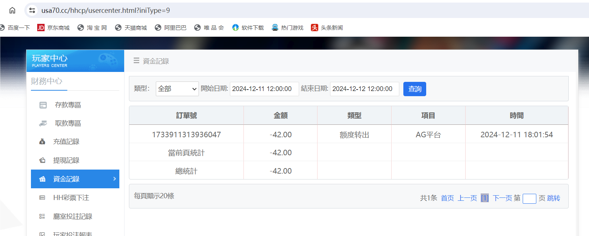
Task: Open 热门游戏 bookmark
Action: tap(287, 28)
